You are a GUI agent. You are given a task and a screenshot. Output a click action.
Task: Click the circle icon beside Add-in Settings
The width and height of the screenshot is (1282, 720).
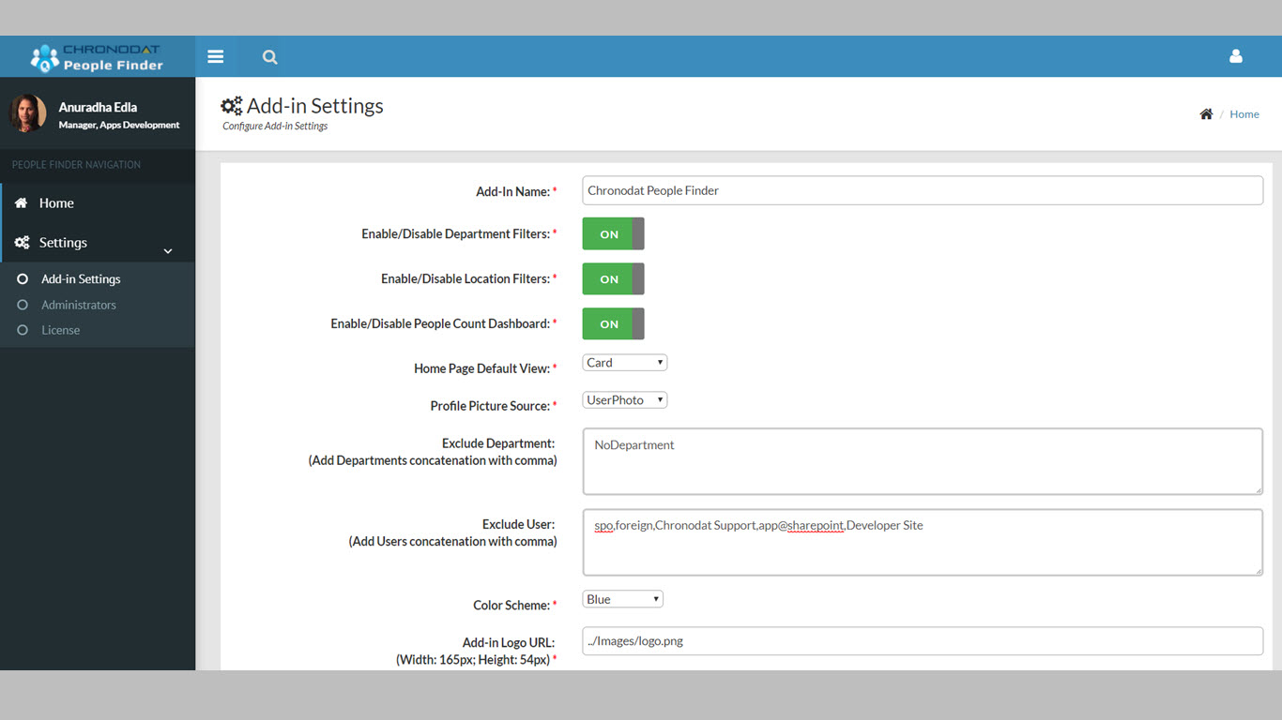(23, 279)
